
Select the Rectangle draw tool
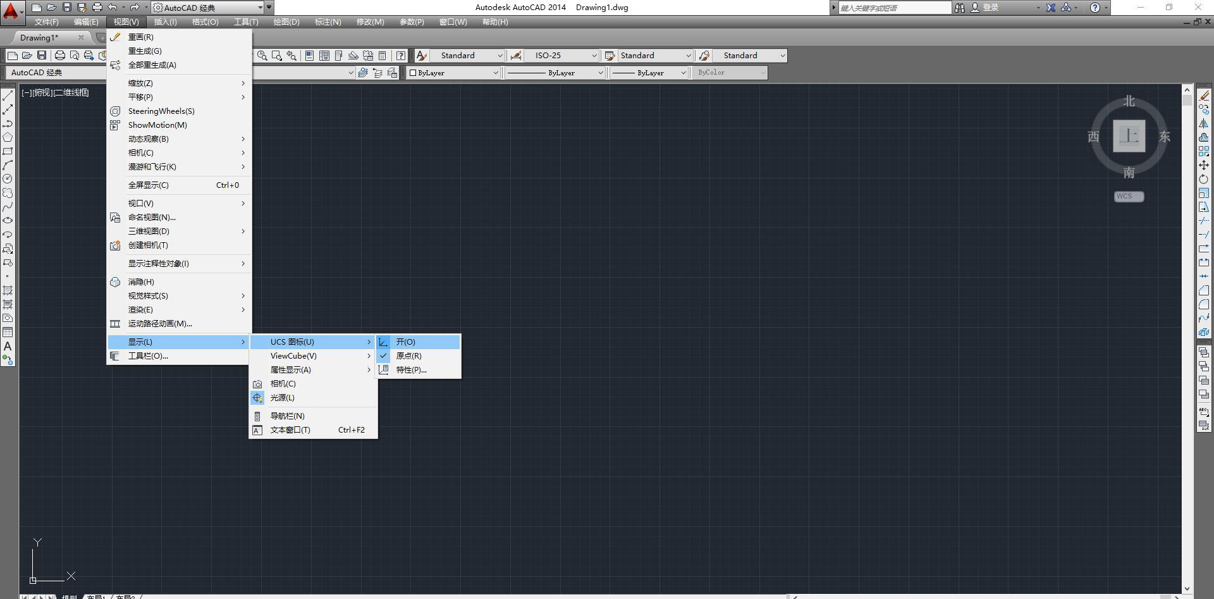pyautogui.click(x=8, y=151)
